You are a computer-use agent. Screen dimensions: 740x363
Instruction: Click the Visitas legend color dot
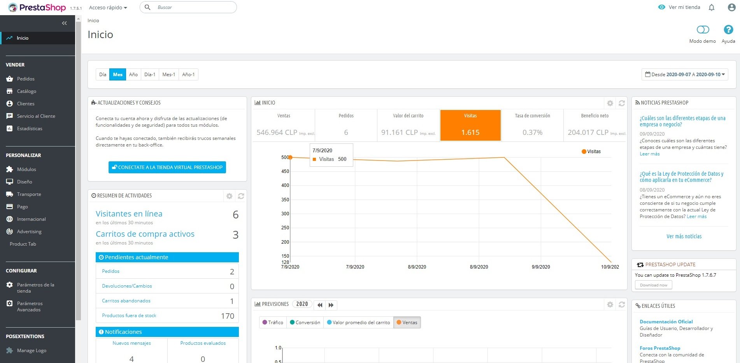[x=584, y=152]
